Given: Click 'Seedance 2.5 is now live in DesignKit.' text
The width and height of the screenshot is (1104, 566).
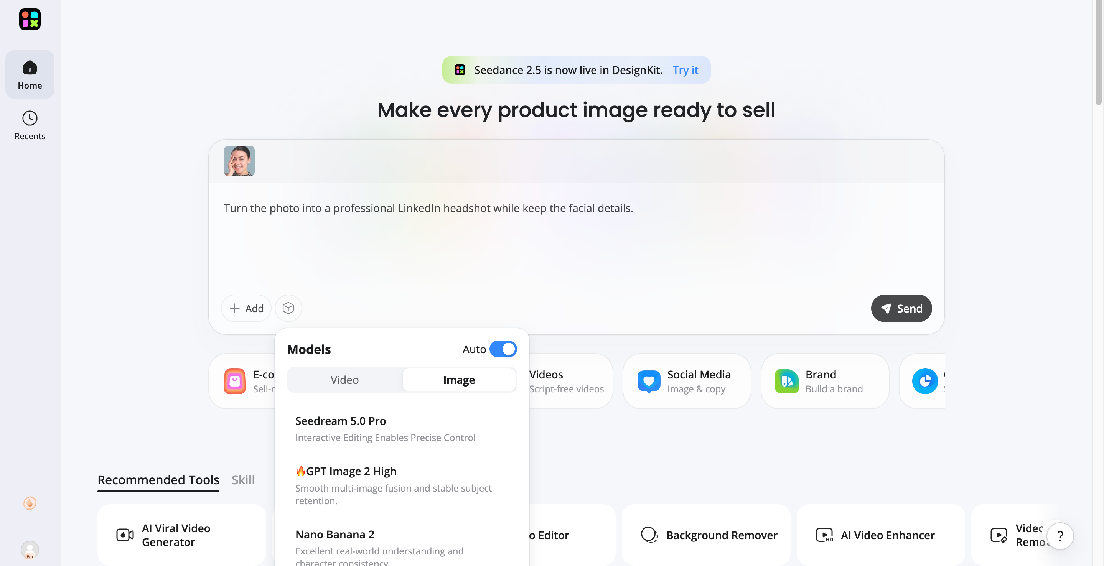Looking at the screenshot, I should (568, 70).
